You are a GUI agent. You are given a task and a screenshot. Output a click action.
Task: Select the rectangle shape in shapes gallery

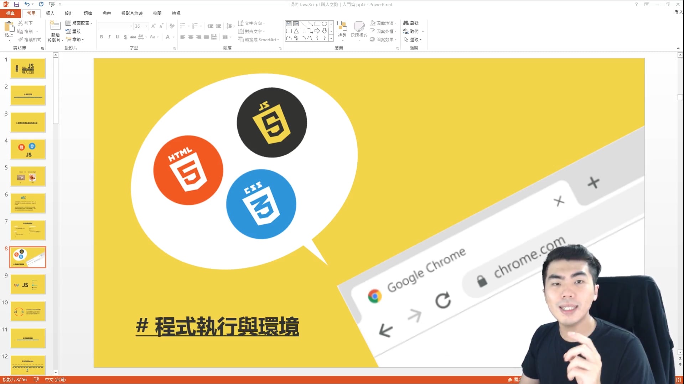[317, 24]
